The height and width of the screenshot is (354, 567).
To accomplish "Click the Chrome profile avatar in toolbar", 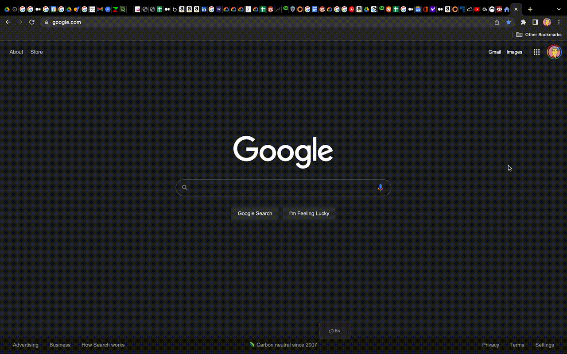I will pyautogui.click(x=547, y=22).
